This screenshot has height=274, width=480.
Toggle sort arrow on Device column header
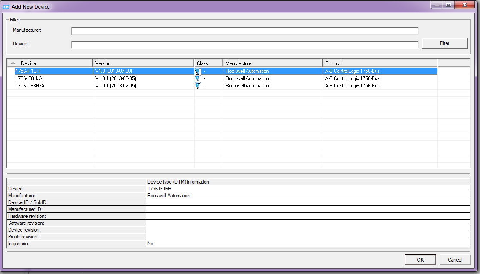pyautogui.click(x=13, y=63)
